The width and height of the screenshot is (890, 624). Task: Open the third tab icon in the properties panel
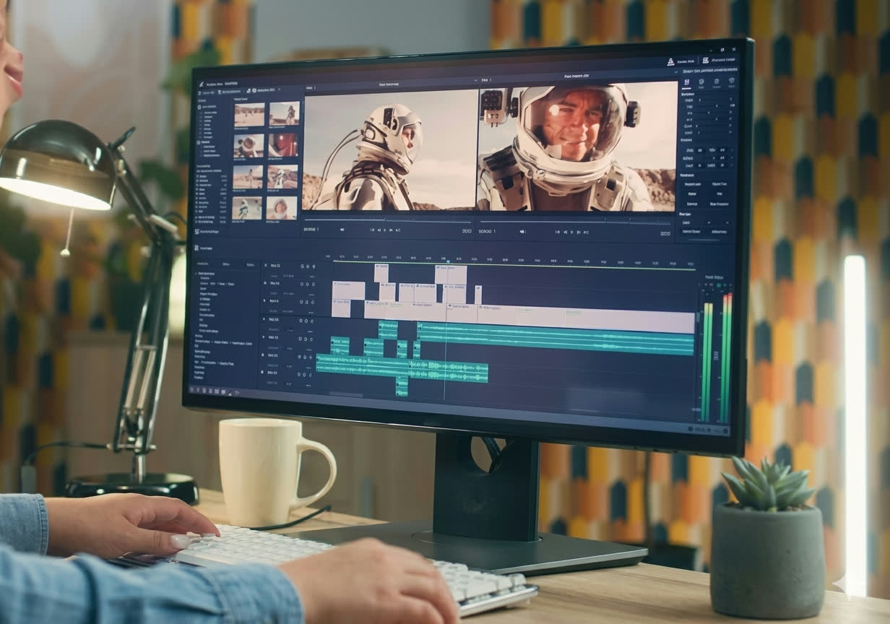pyautogui.click(x=716, y=82)
